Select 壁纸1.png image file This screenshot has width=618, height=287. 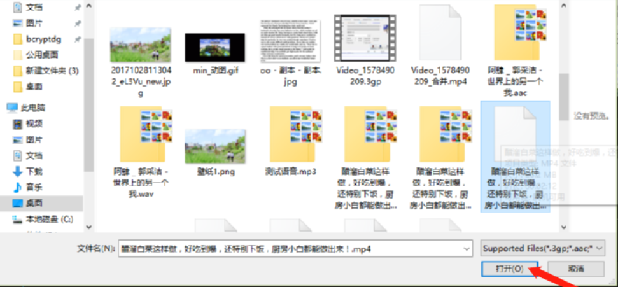coord(215,152)
